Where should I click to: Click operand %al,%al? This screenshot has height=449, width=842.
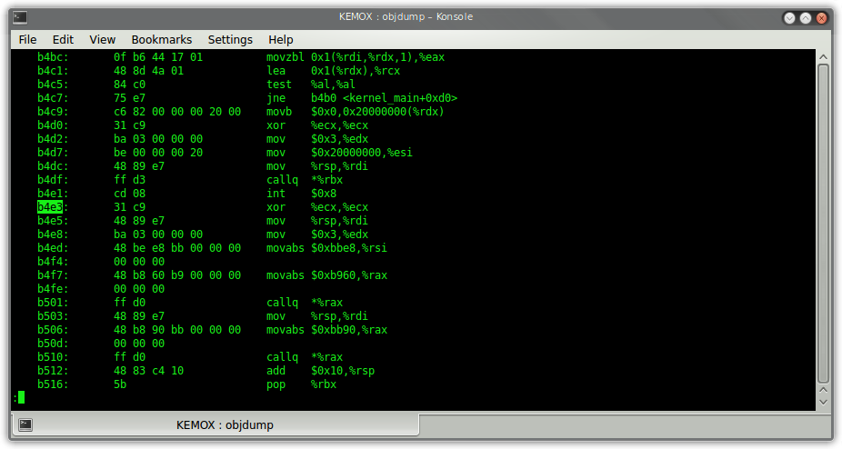coord(333,85)
